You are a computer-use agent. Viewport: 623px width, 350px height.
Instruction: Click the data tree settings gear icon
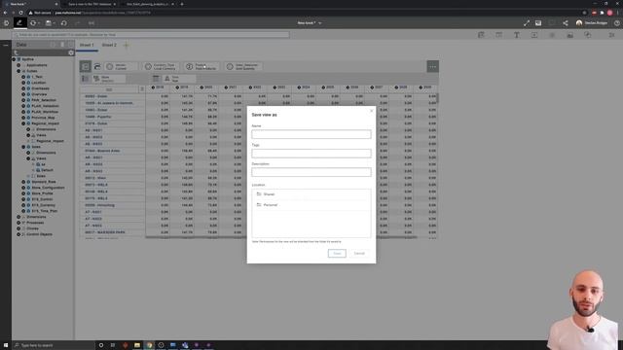click(x=71, y=52)
